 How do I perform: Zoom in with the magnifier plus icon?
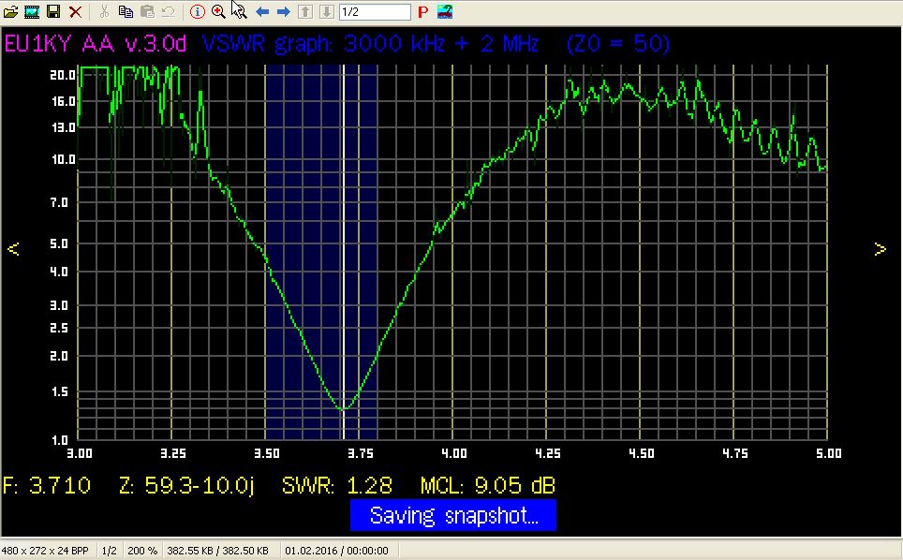[x=218, y=12]
